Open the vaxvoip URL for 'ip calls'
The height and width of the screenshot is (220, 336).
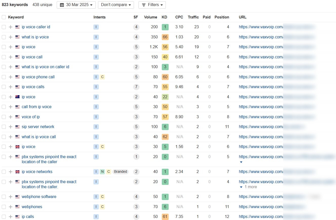coord(261,217)
